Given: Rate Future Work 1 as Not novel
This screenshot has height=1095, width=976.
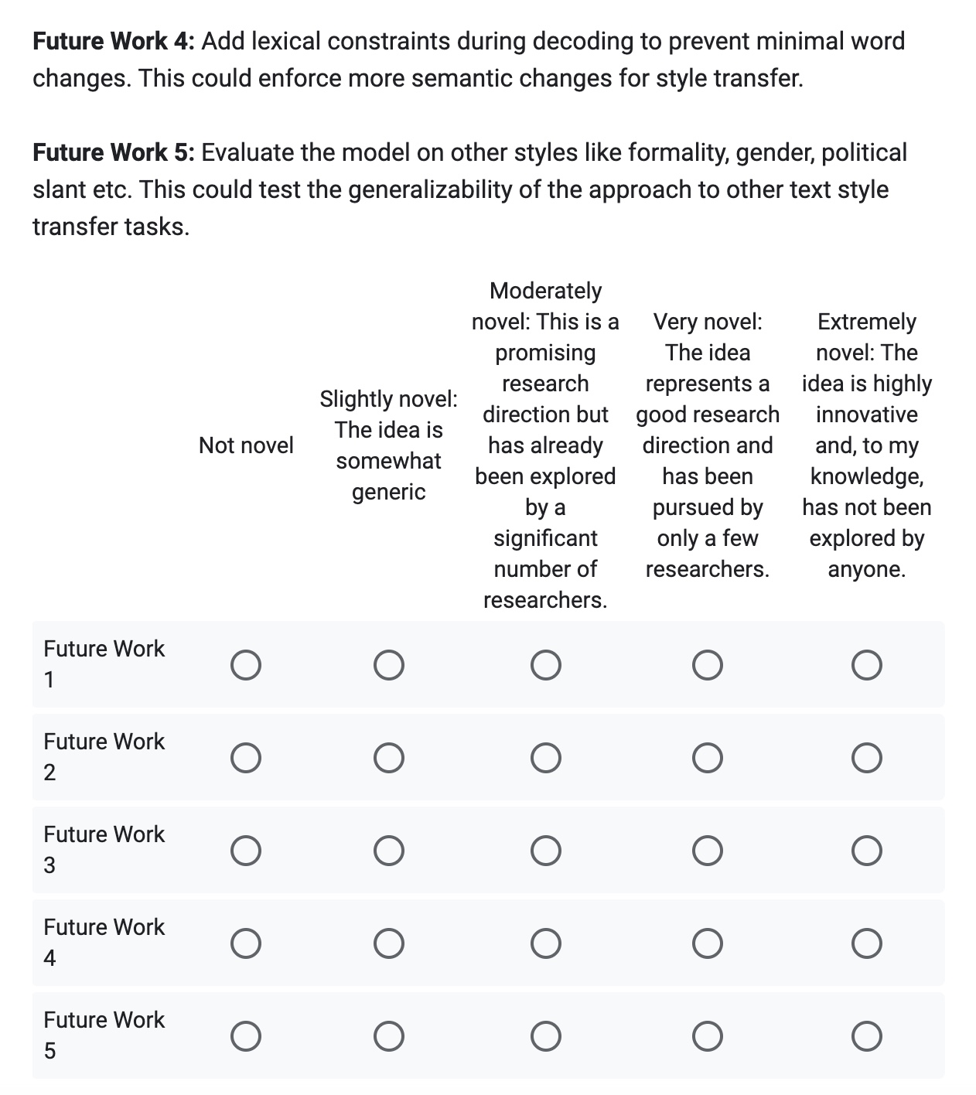Looking at the screenshot, I should [x=245, y=665].
